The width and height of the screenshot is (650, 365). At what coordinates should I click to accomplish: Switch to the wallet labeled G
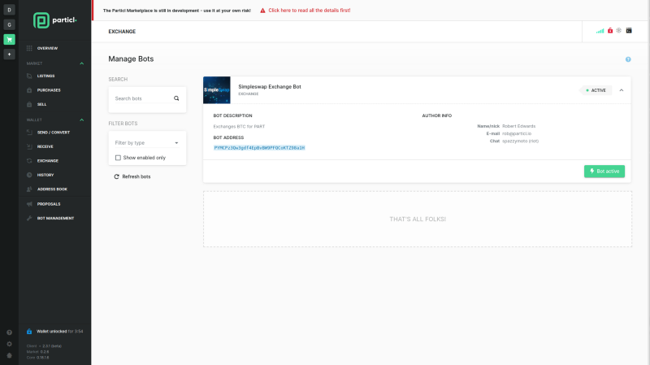[x=9, y=24]
